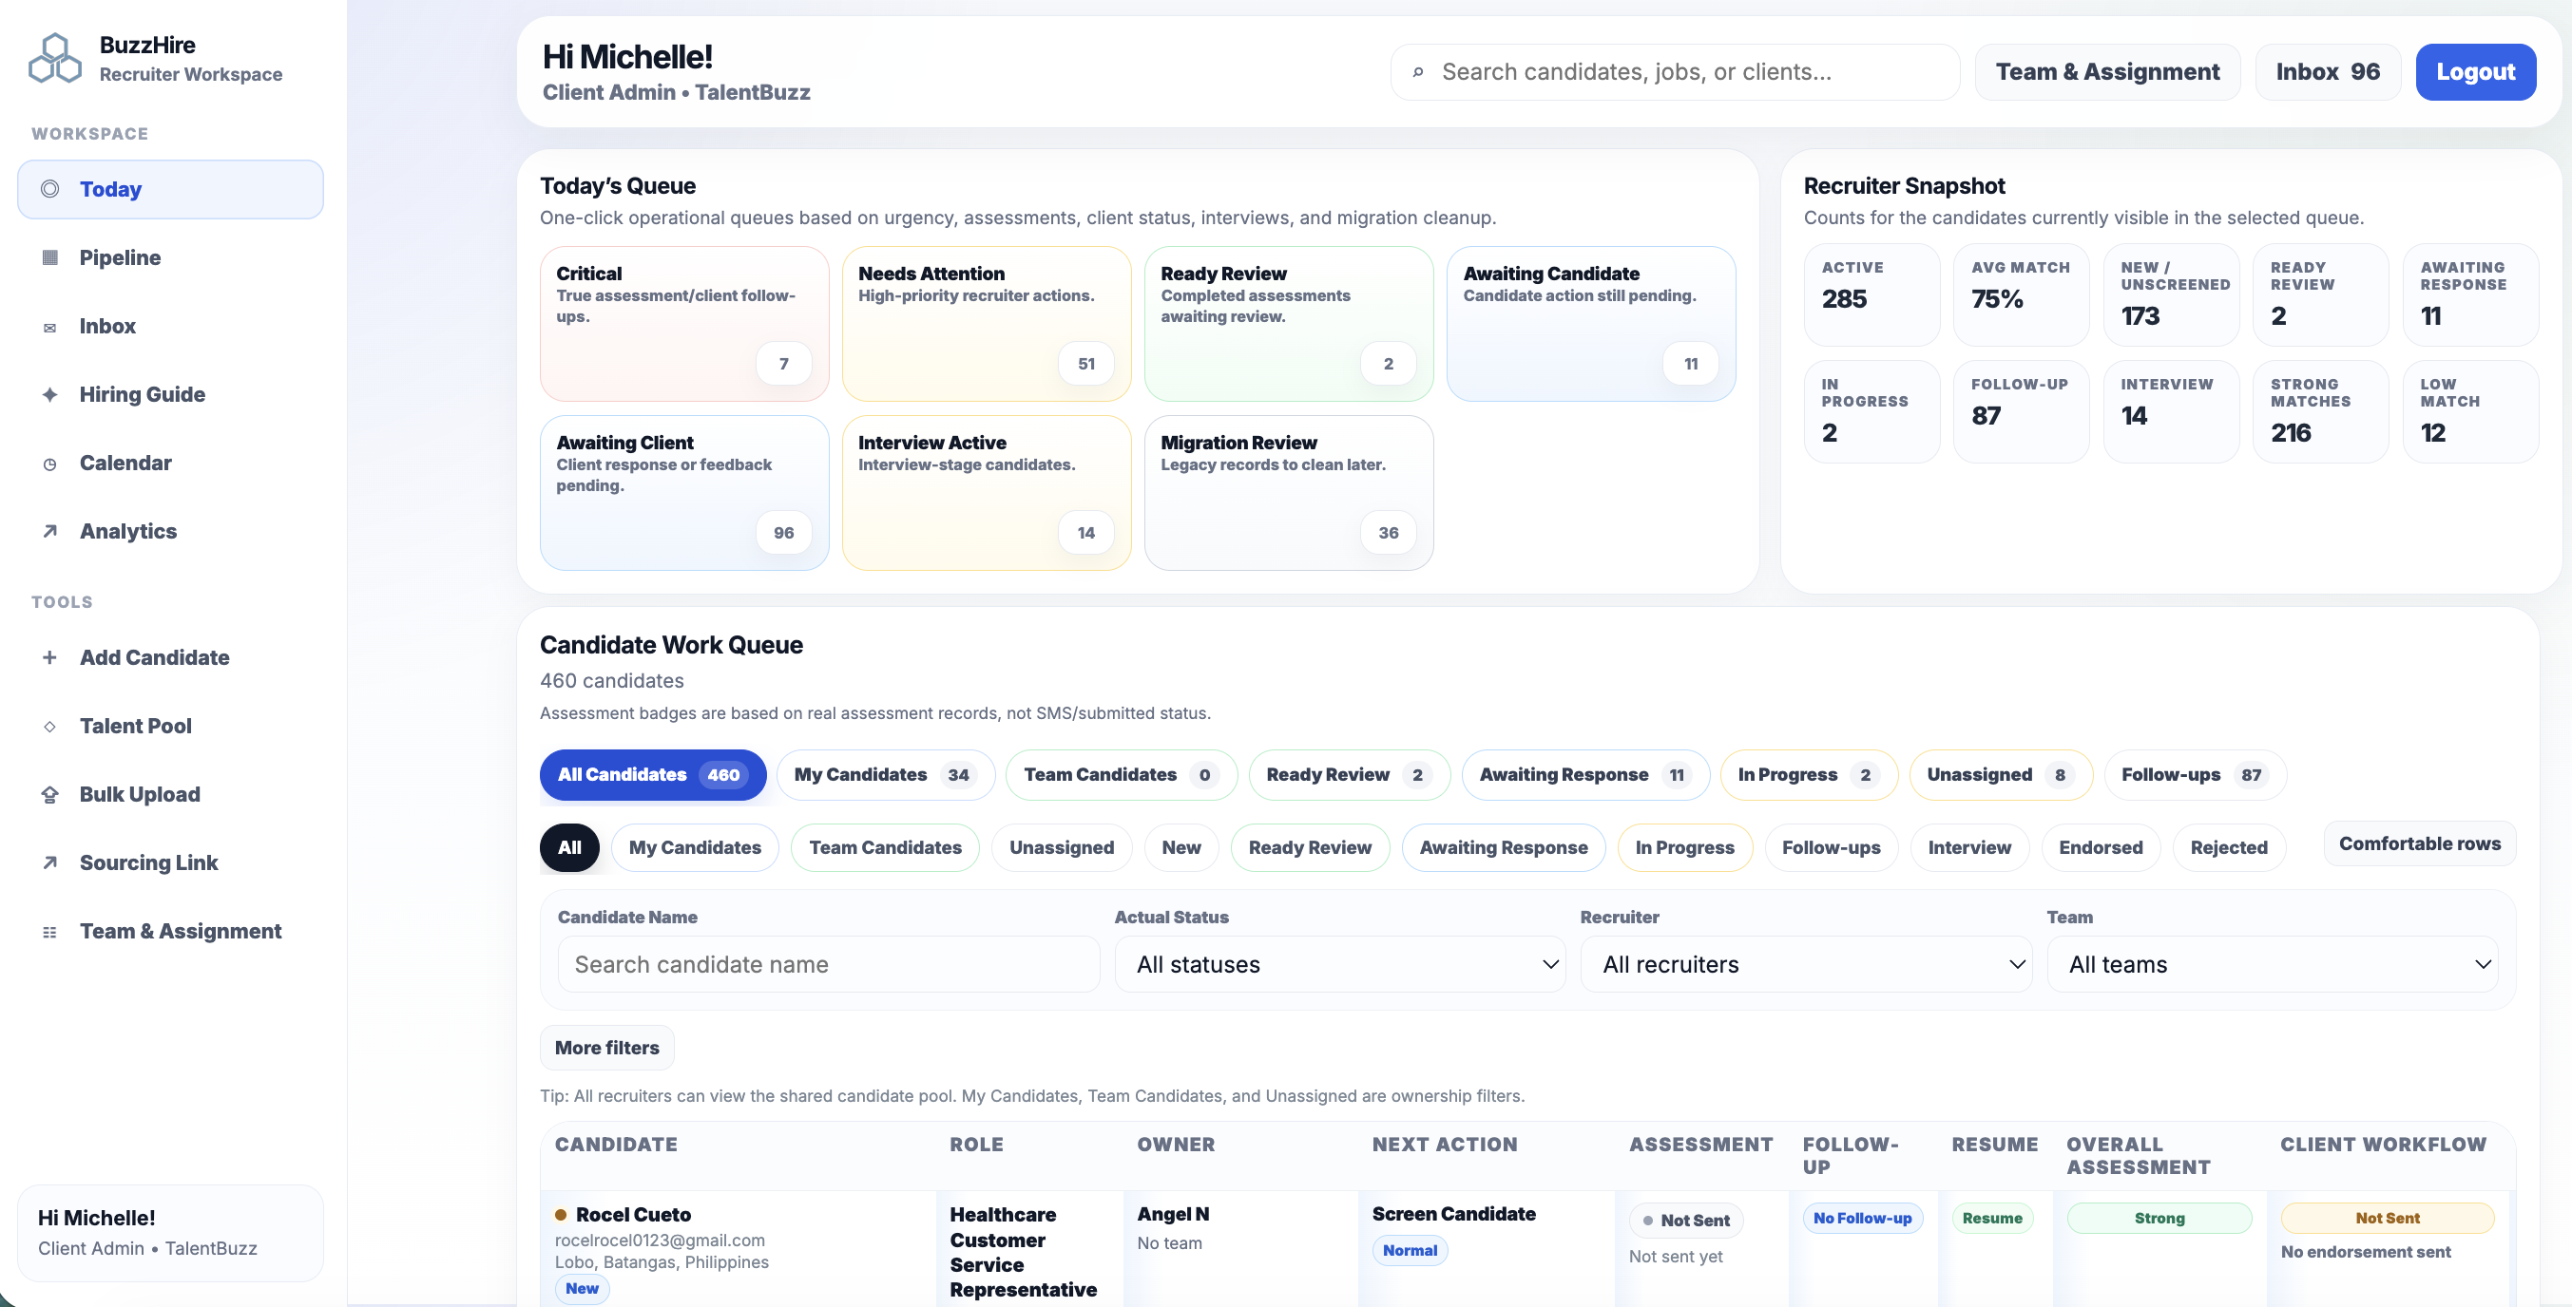The image size is (2572, 1307).
Task: Toggle the Follow-ups filter chip
Action: (x=1832, y=847)
